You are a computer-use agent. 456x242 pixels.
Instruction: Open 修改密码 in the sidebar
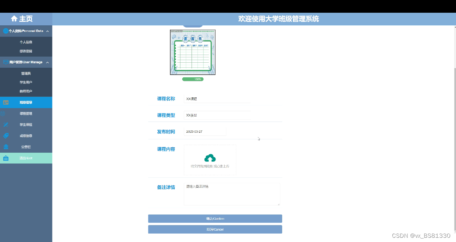coord(26,51)
